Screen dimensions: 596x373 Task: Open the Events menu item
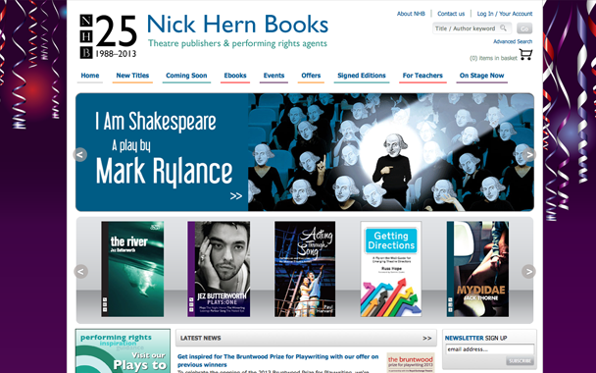click(273, 76)
